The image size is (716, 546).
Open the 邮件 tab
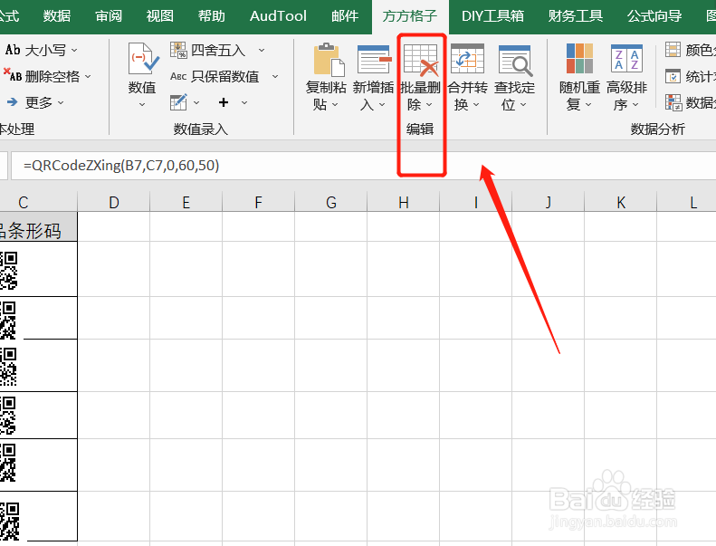[x=345, y=16]
